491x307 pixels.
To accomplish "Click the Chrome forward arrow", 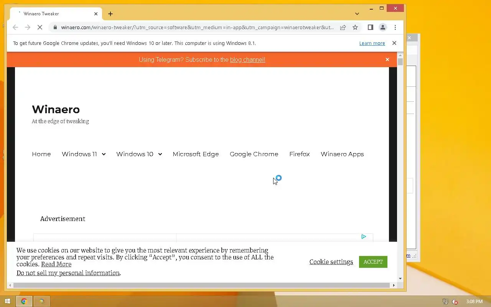I will (28, 27).
